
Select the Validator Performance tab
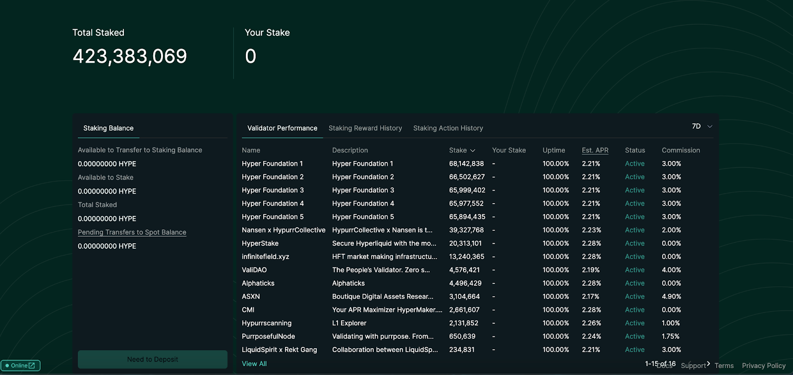[x=283, y=128]
